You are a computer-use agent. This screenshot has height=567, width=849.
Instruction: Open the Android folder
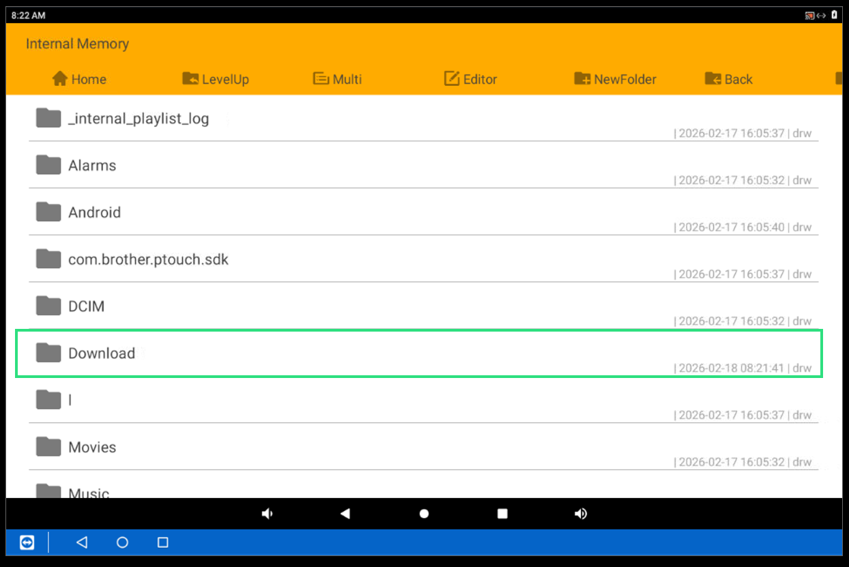[x=94, y=212]
